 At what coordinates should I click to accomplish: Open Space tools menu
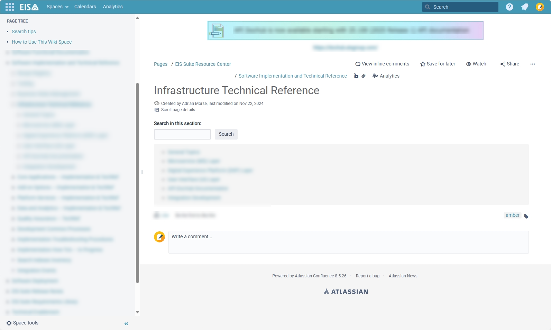22,323
